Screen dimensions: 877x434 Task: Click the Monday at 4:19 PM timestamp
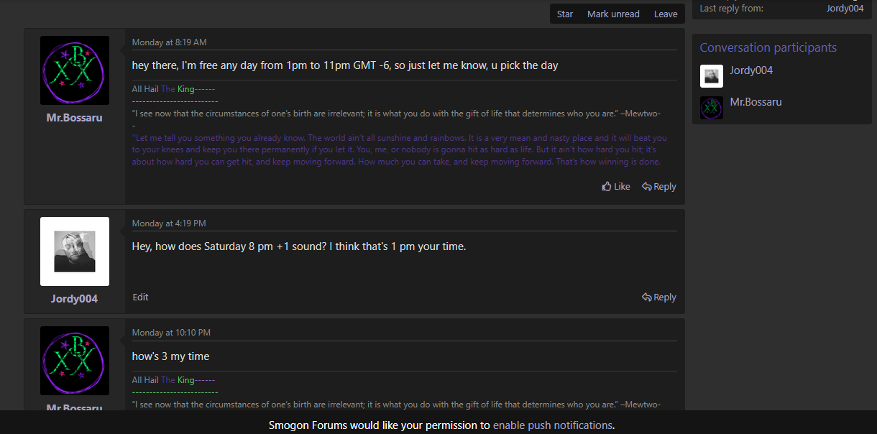pos(169,223)
